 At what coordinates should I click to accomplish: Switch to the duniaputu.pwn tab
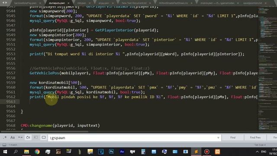[x=57, y=3]
